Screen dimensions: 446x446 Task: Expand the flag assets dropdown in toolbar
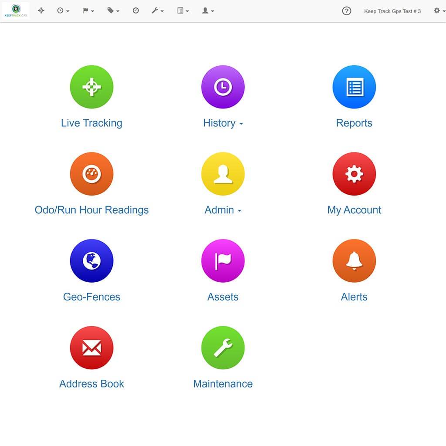[88, 11]
